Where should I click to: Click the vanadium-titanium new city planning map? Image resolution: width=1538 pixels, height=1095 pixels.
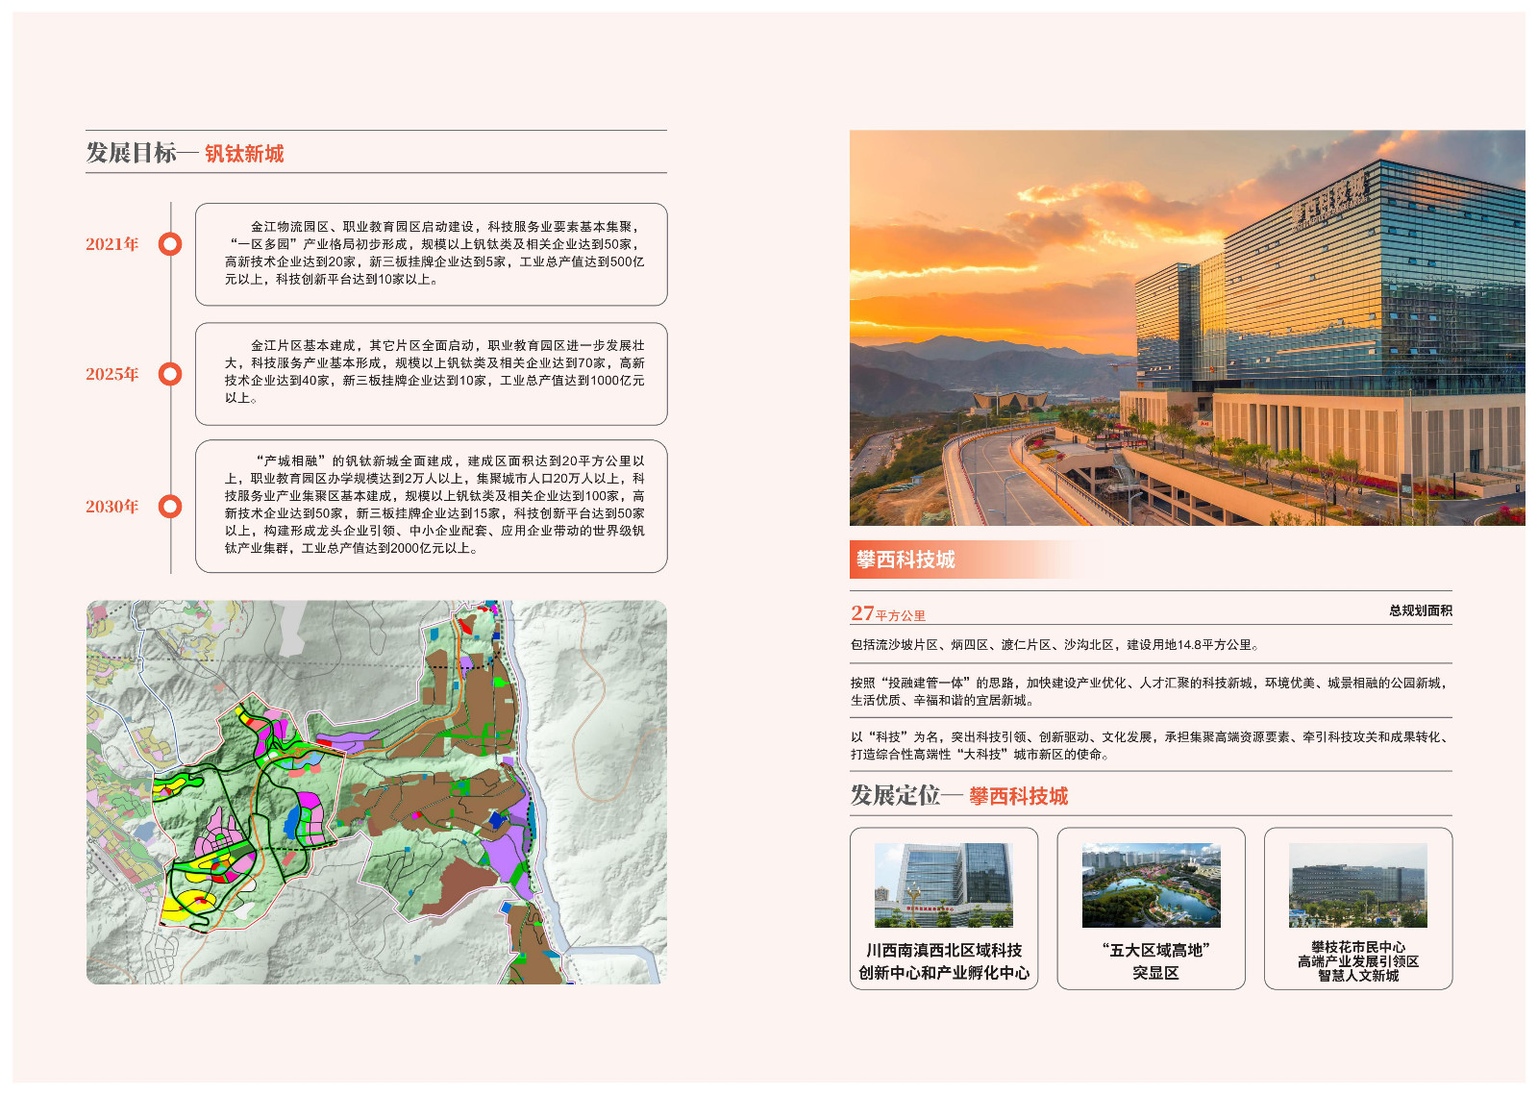tap(377, 792)
